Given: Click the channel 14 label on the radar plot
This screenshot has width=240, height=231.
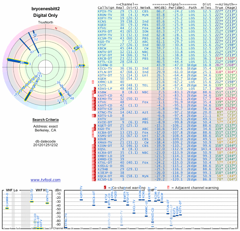Looking at the screenshot, I should coord(77,67).
